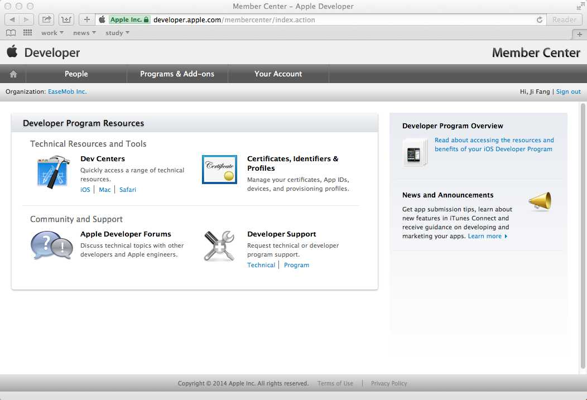Click Developer Support tools icon
Screen dimensions: 587x400
click(219, 246)
